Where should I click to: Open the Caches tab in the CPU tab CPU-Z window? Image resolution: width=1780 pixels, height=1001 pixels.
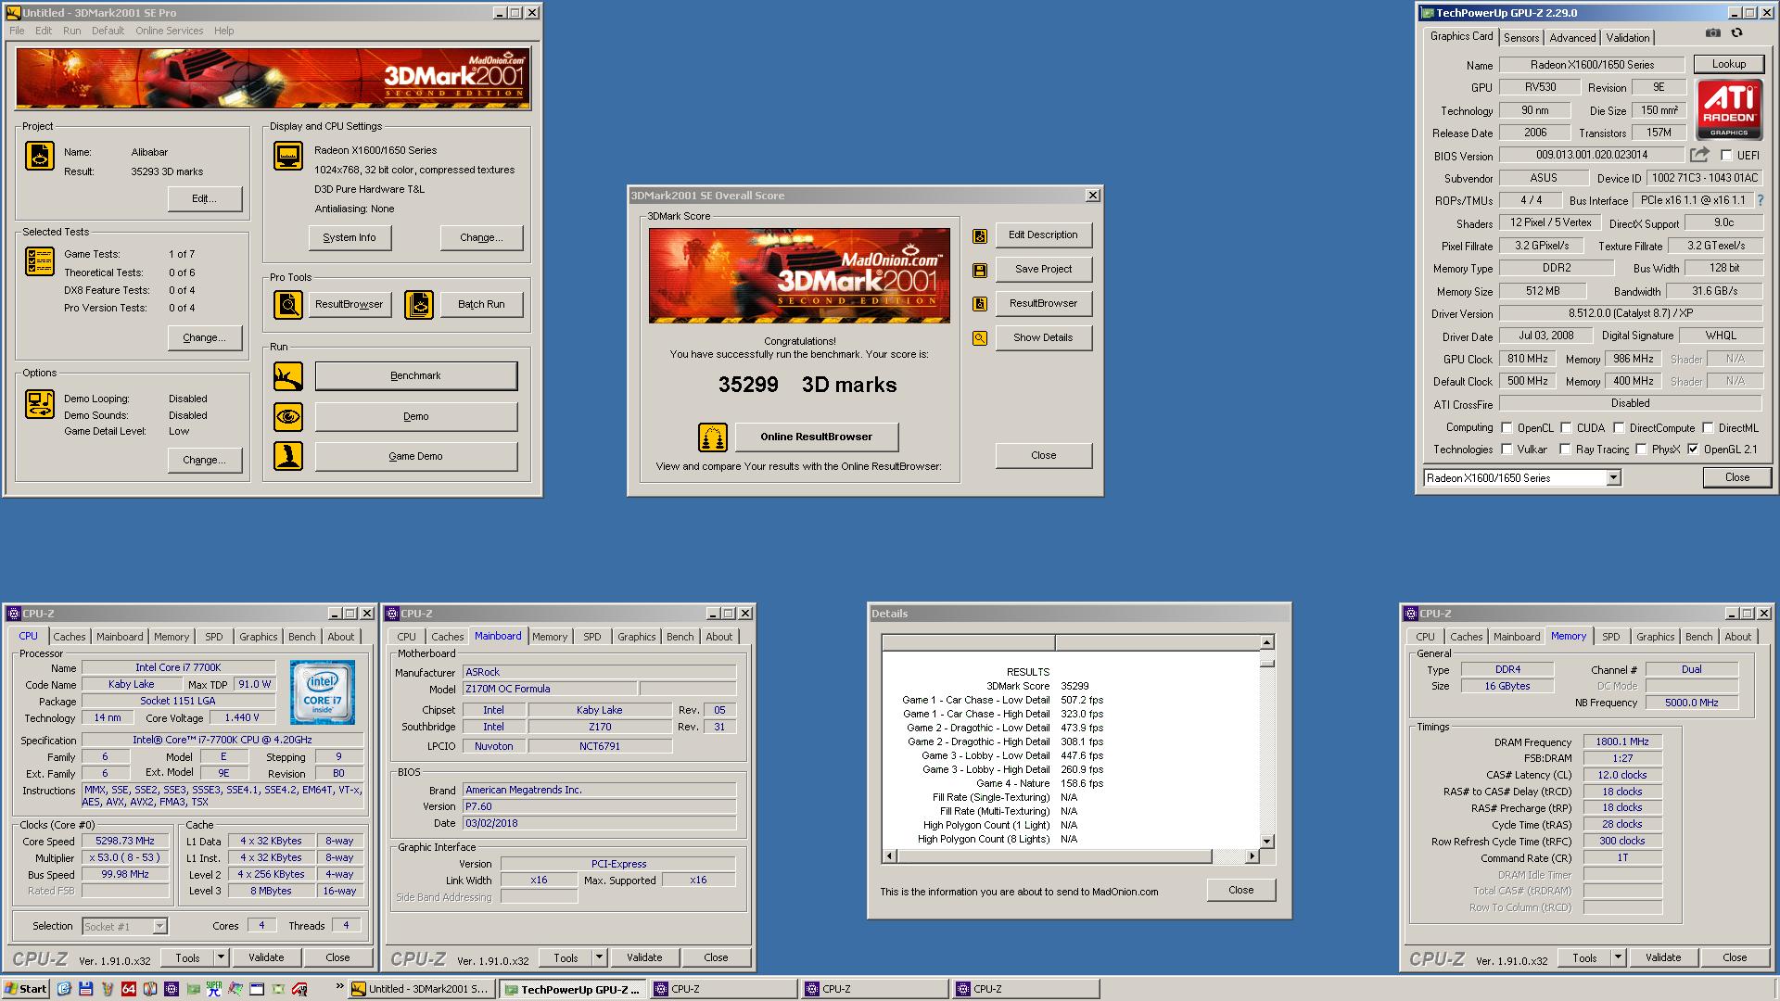[x=70, y=637]
